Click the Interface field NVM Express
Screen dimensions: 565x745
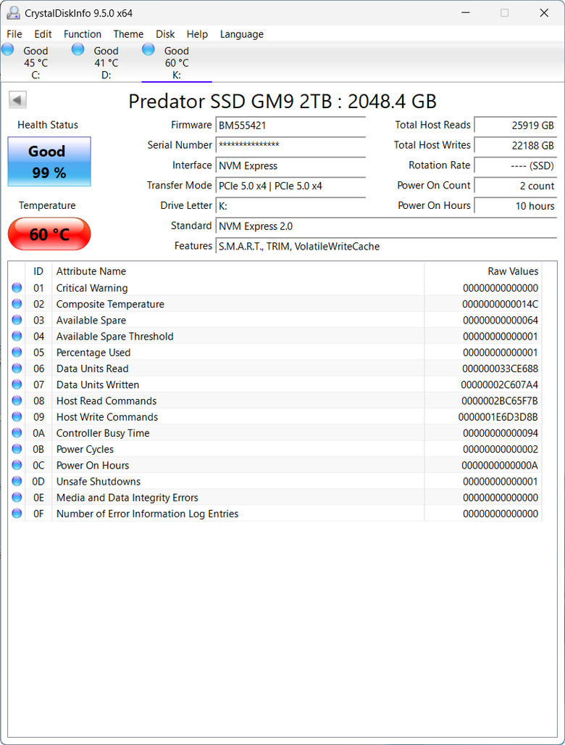point(290,166)
